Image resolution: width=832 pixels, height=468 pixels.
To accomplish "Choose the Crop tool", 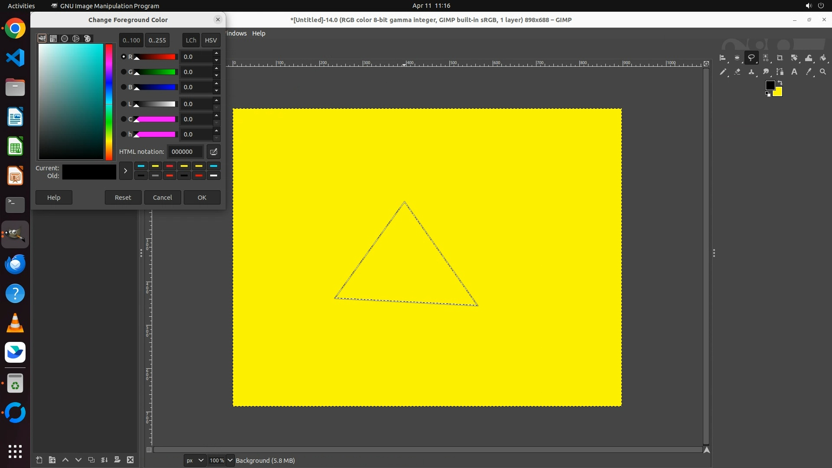I will (x=780, y=58).
